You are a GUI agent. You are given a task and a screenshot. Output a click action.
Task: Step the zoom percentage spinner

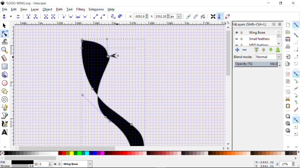(293, 164)
